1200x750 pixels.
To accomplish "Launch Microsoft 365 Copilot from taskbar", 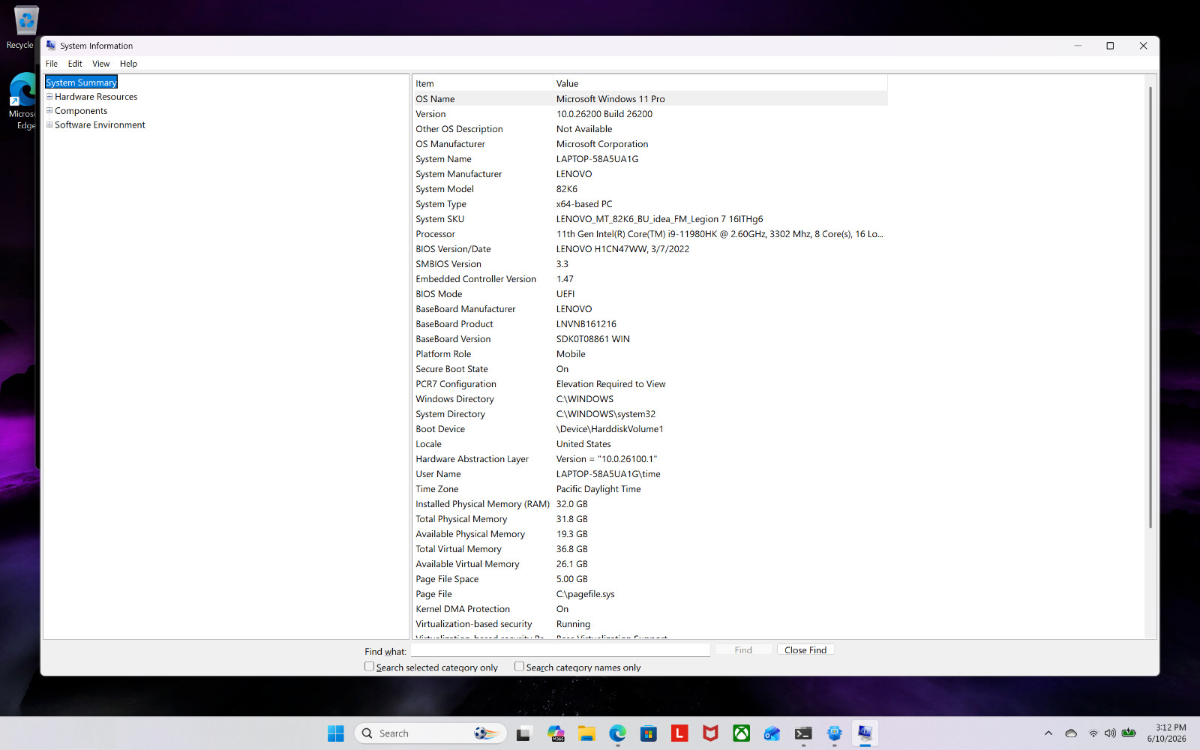I will point(556,733).
